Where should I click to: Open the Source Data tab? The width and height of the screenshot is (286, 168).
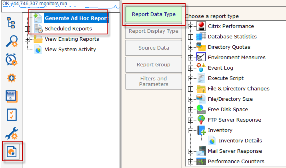click(154, 48)
